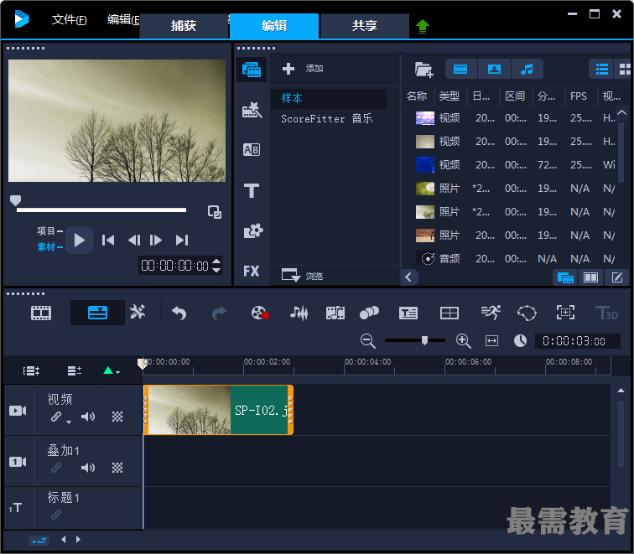The height and width of the screenshot is (554, 634).
Task: Mute the Overlay 叠加1 track audio
Action: click(x=88, y=468)
